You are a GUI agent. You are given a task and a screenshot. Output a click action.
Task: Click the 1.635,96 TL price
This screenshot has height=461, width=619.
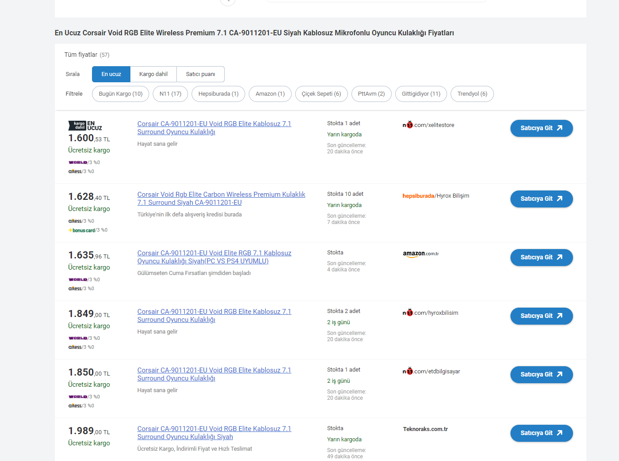89,255
